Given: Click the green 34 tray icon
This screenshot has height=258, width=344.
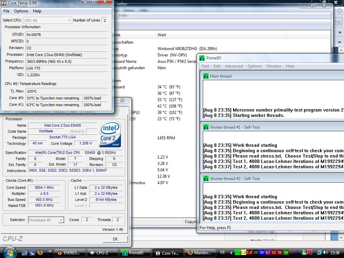Looking at the screenshot, I should [x=286, y=252].
